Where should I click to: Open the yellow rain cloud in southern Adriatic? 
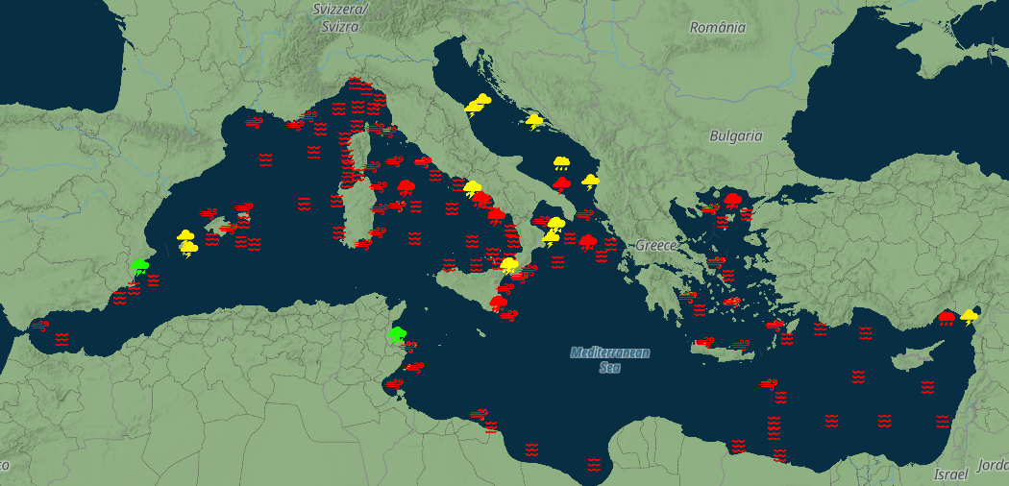point(562,164)
